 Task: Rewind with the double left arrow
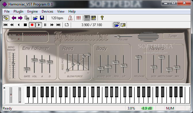coord(12,25)
